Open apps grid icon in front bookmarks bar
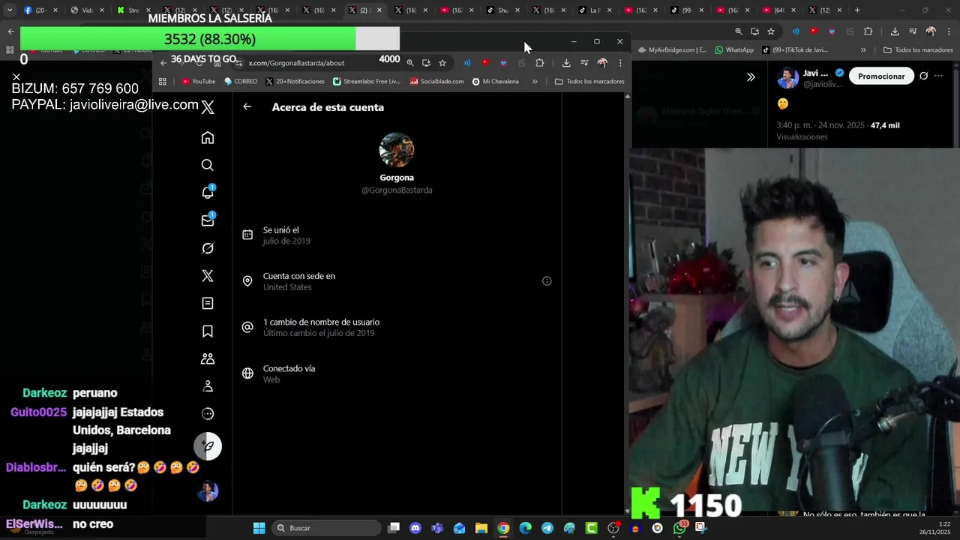This screenshot has width=960, height=540. [163, 81]
